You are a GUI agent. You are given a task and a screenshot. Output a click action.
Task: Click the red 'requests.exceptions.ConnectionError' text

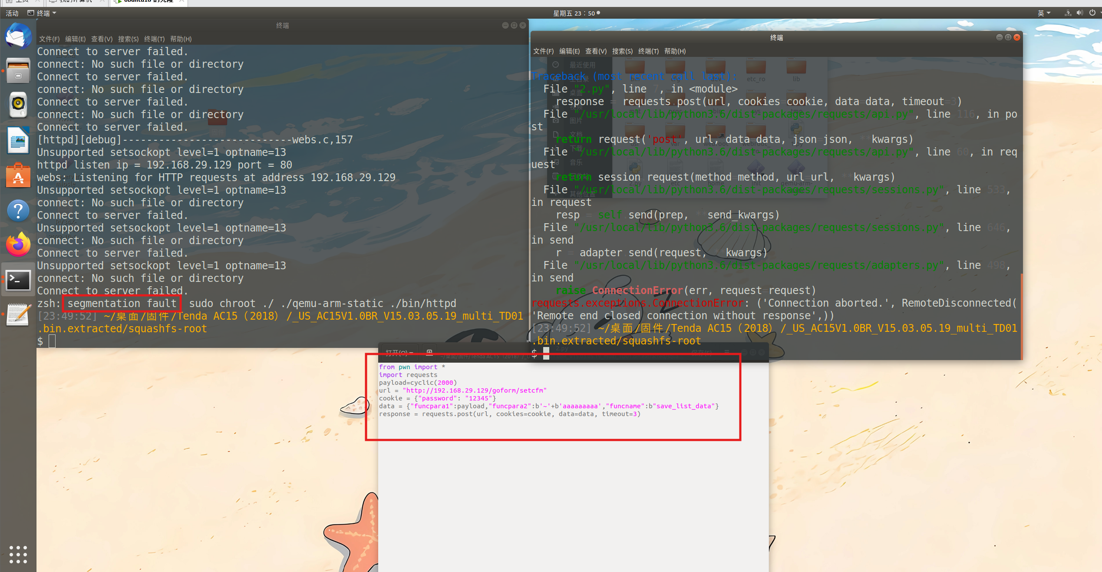(x=637, y=303)
